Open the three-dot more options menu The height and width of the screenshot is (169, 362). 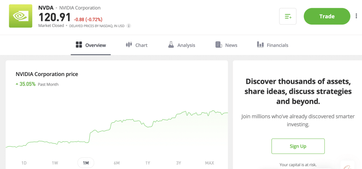click(356, 16)
